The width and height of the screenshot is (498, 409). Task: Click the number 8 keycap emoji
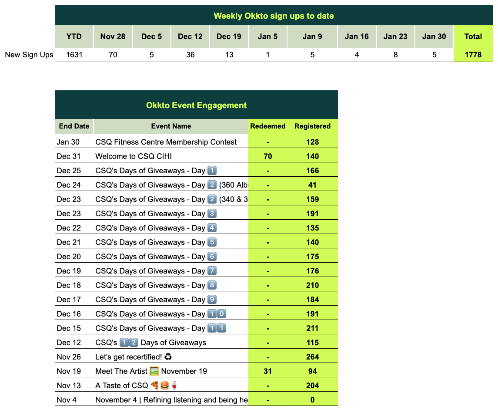pyautogui.click(x=212, y=285)
